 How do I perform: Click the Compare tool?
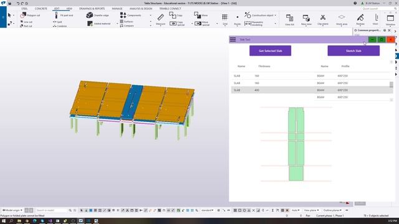127,26
